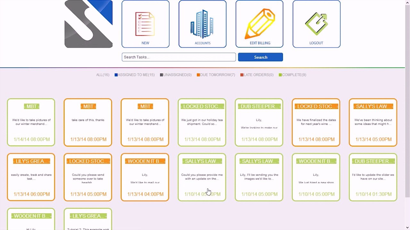Show ALL(16) tasks filter

[x=103, y=75]
